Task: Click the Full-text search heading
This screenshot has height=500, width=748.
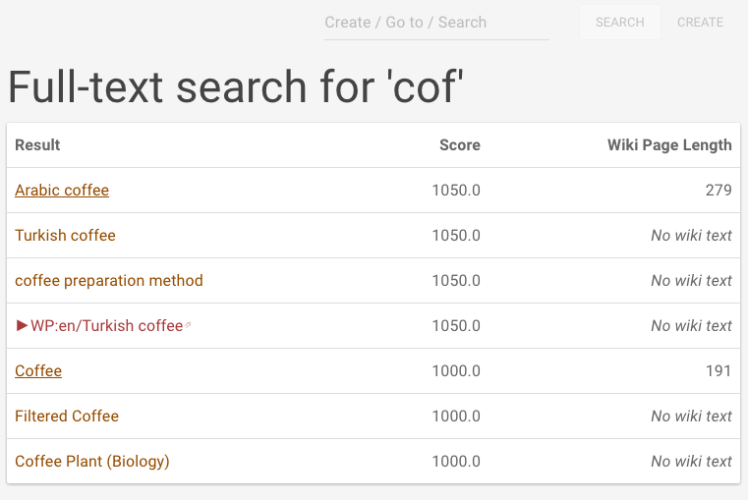Action: (x=235, y=87)
